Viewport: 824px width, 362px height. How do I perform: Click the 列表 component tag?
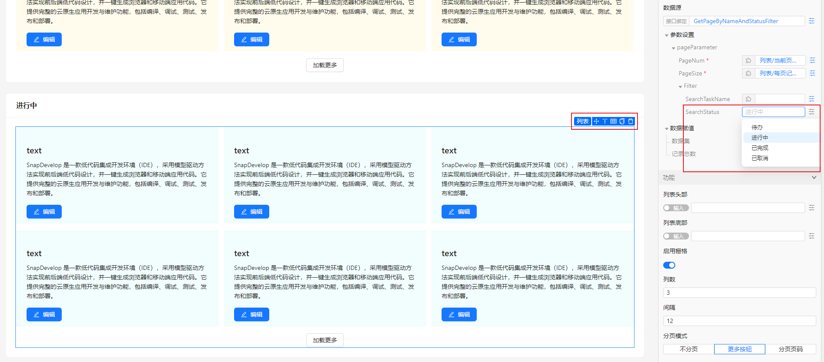(583, 121)
